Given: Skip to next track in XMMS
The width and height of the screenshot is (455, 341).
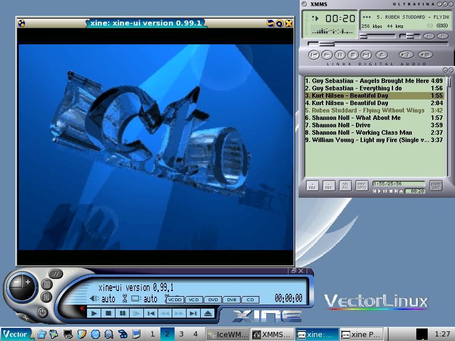Looking at the screenshot, I should click(x=366, y=55).
